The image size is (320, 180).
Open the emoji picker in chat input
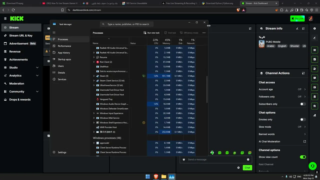point(248,159)
